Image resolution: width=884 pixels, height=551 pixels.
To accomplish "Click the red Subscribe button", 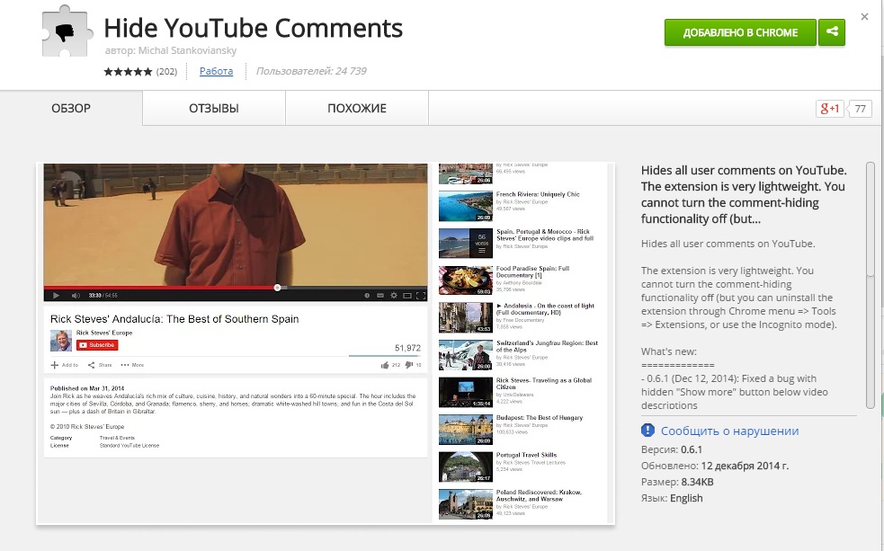I will (x=96, y=345).
